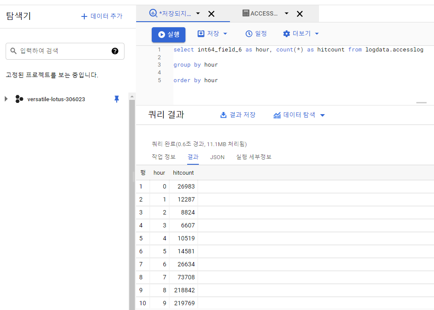Switch to the JSON results view
Viewport: 434px width, 310px height.
[217, 157]
